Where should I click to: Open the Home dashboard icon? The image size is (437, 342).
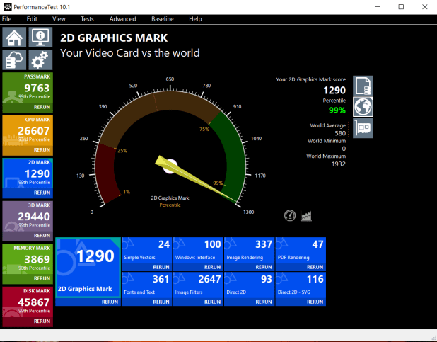tap(14, 37)
